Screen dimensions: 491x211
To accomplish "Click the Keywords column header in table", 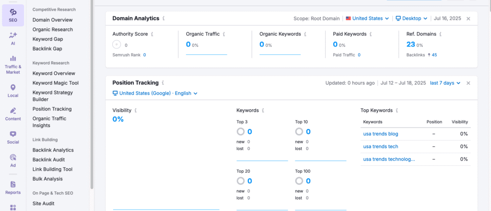I will coord(373,122).
